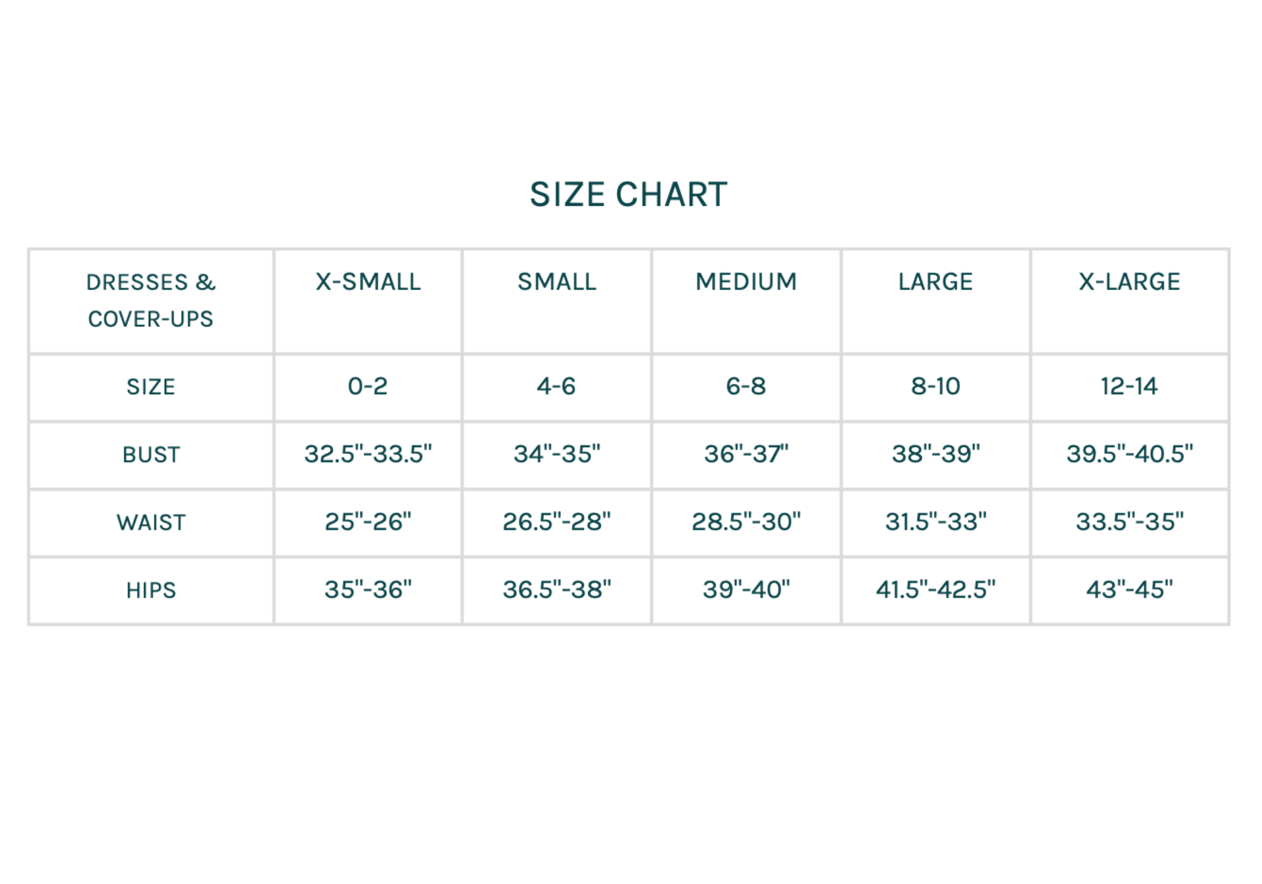The height and width of the screenshot is (884, 1262).
Task: Select the LARGE column header
Action: coord(935,282)
